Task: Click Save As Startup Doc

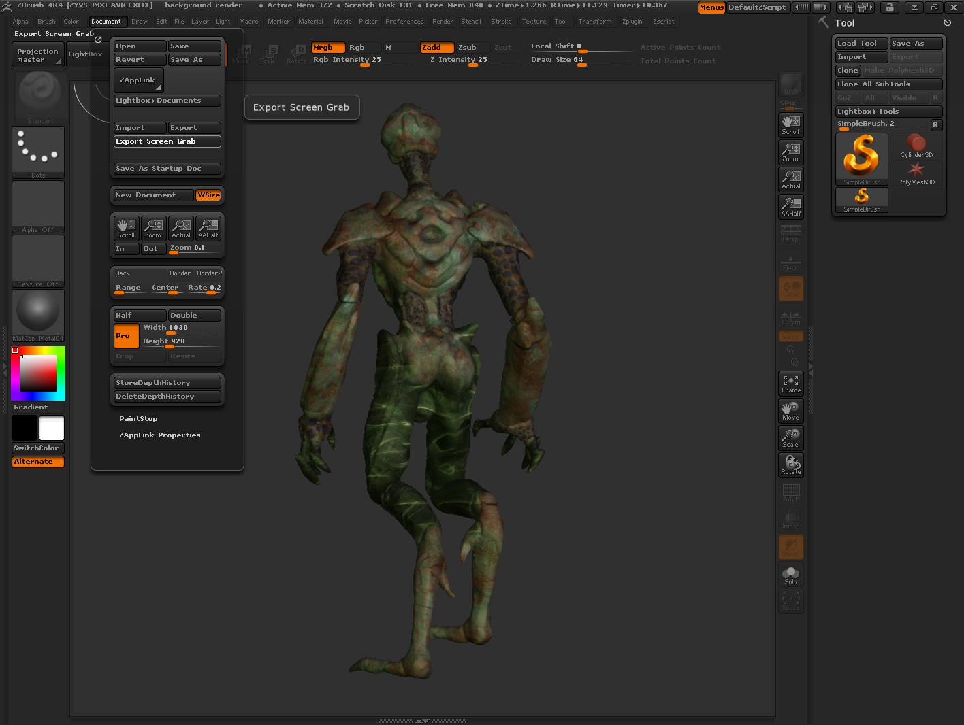Action: click(x=167, y=169)
